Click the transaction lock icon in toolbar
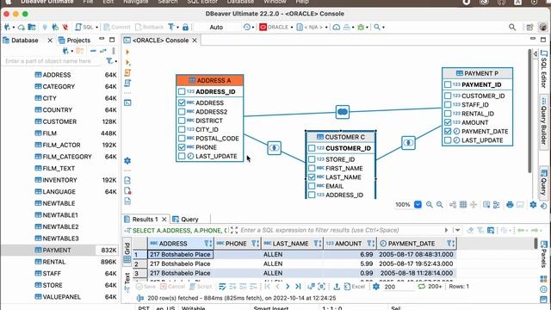This screenshot has width=551, height=310. tap(186, 27)
